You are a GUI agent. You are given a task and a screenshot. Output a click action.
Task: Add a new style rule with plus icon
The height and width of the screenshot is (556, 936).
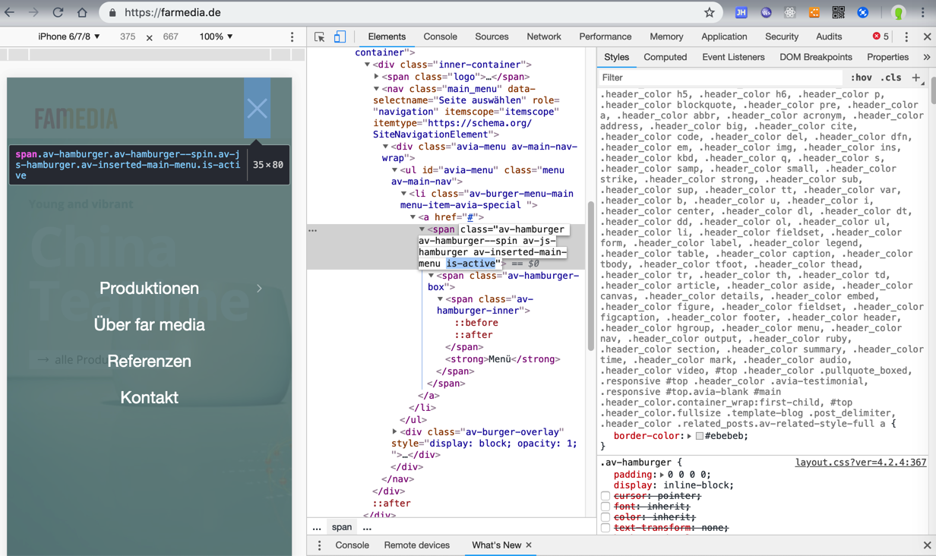click(916, 77)
